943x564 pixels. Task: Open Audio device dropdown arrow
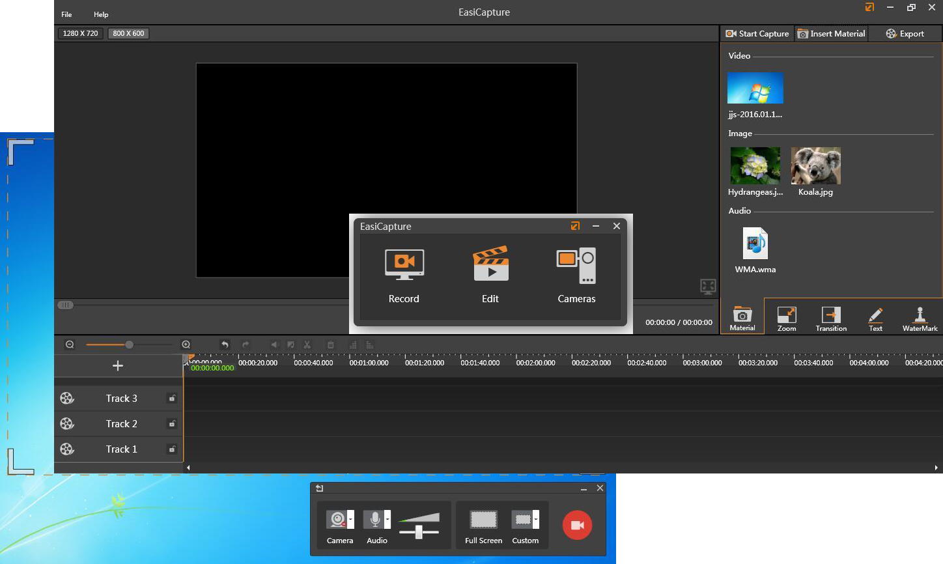pos(387,519)
